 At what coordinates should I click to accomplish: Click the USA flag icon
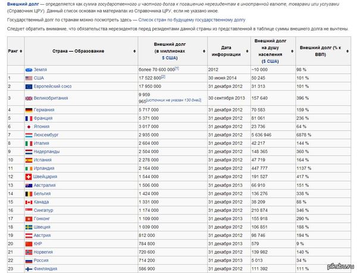pyautogui.click(x=29, y=78)
